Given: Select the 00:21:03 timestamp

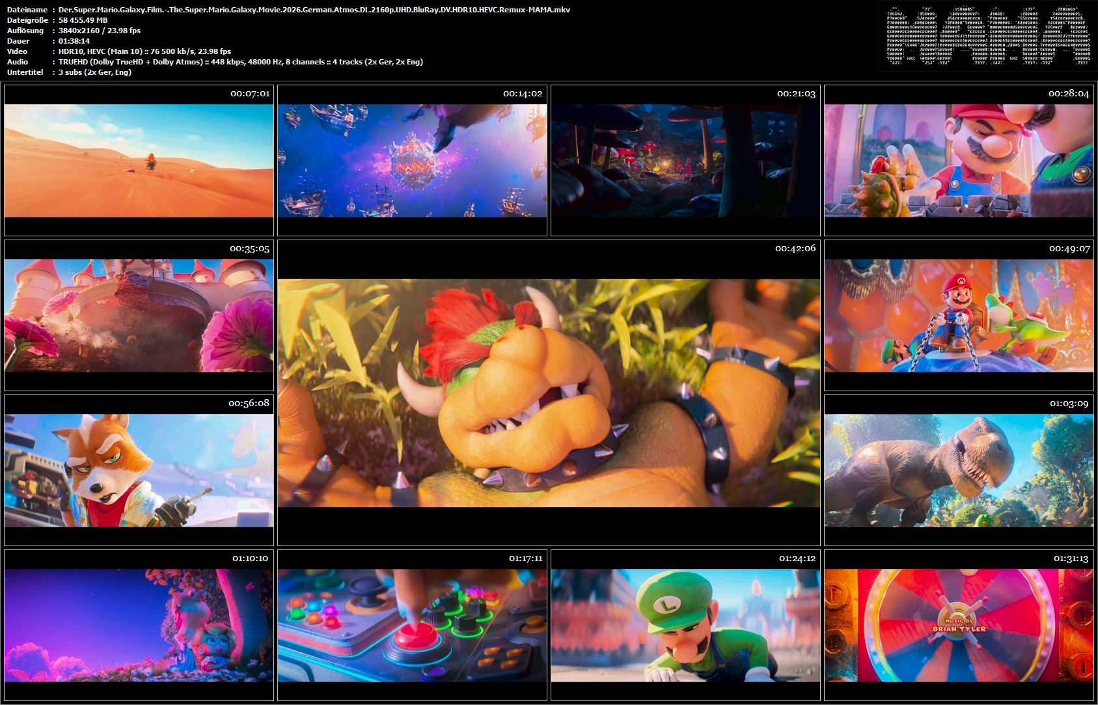Looking at the screenshot, I should tap(796, 94).
